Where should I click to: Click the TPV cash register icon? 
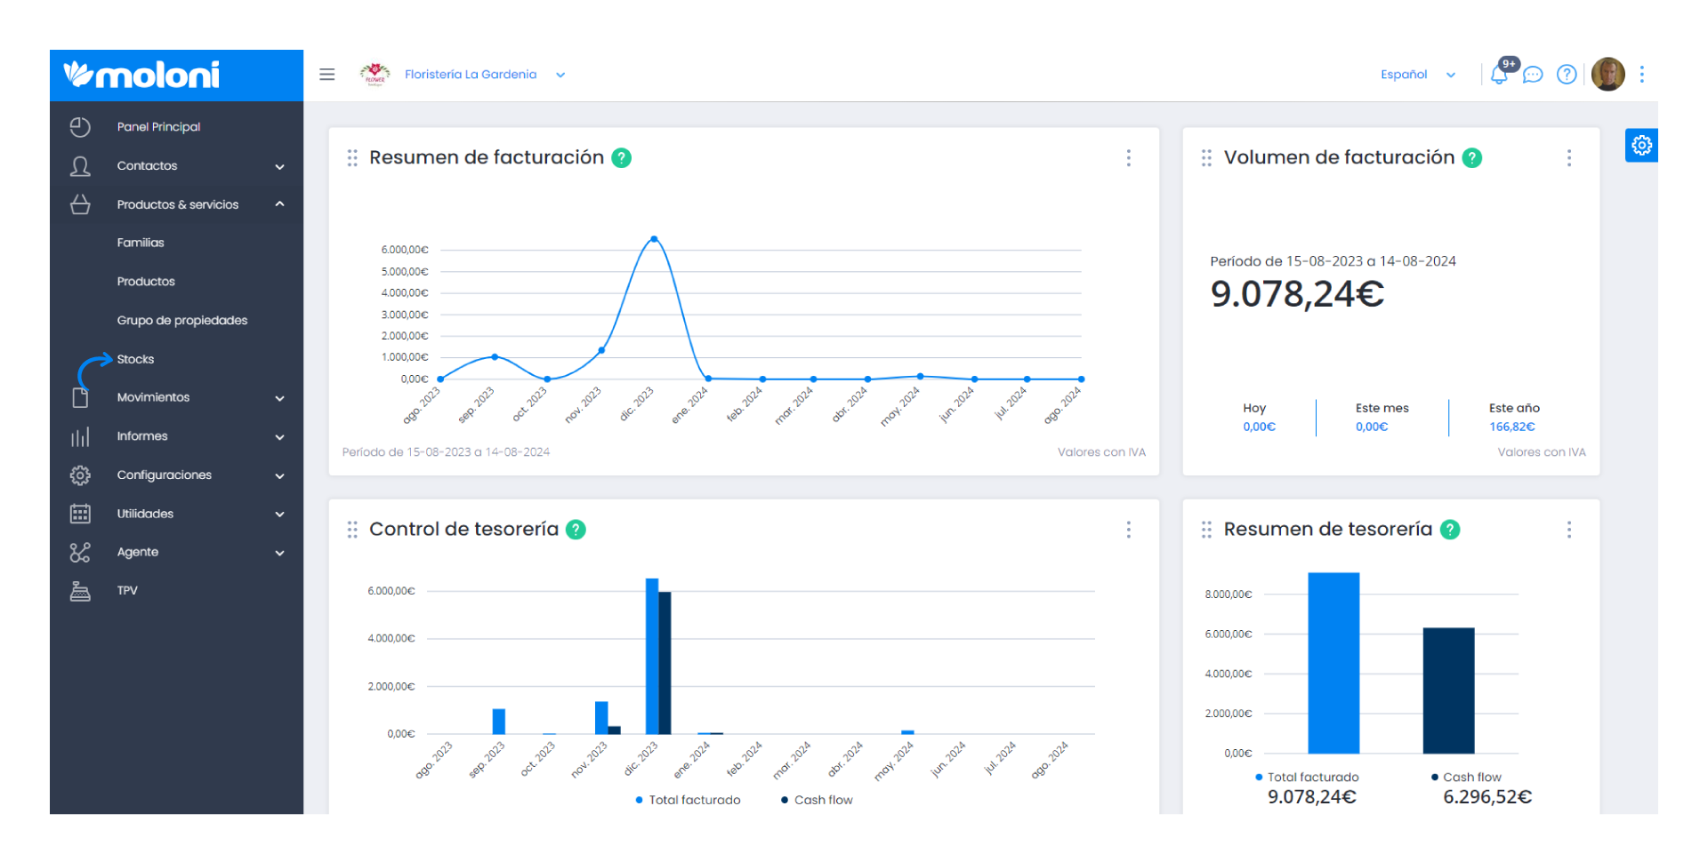[80, 591]
